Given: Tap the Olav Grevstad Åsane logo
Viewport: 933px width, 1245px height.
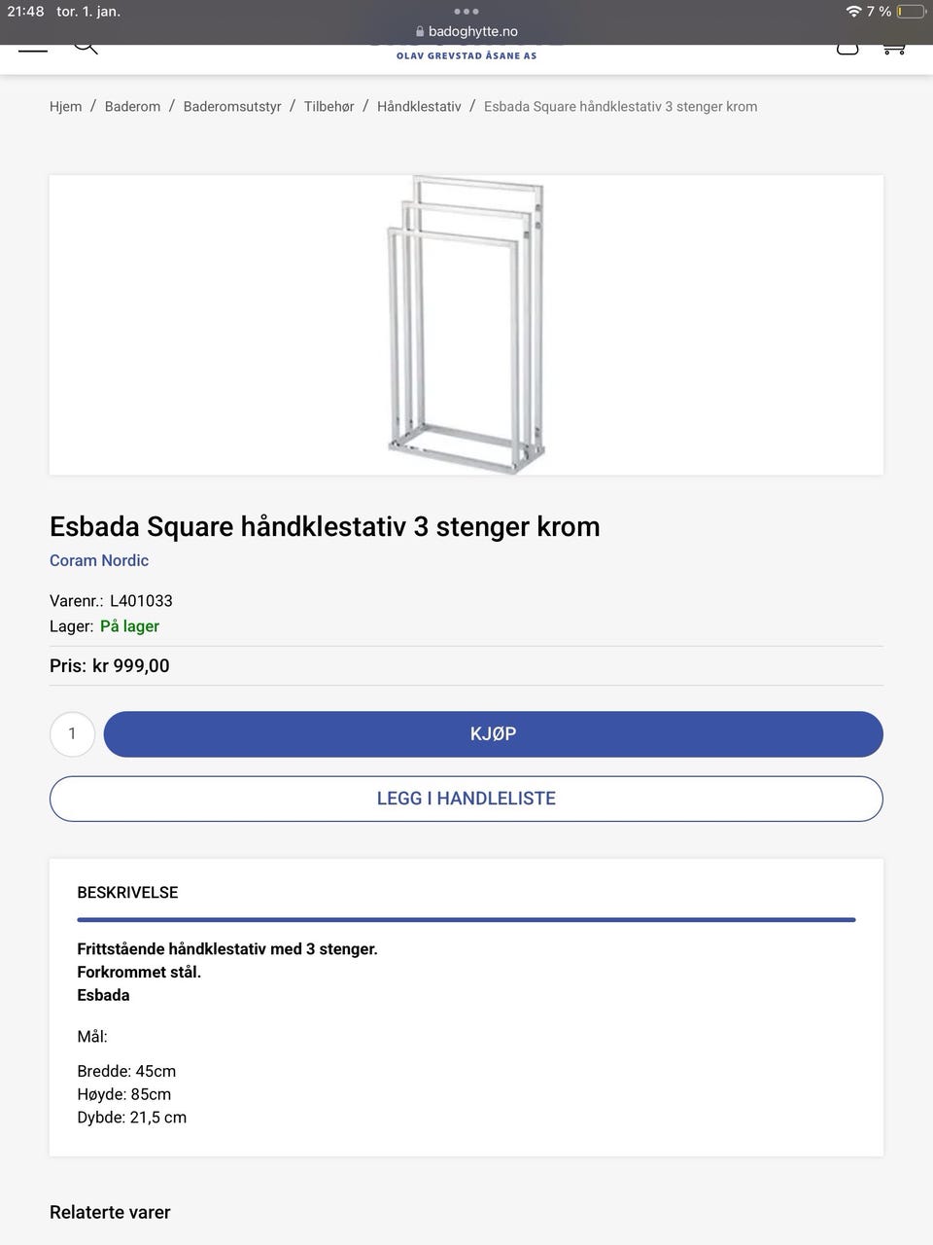Looking at the screenshot, I should point(466,53).
